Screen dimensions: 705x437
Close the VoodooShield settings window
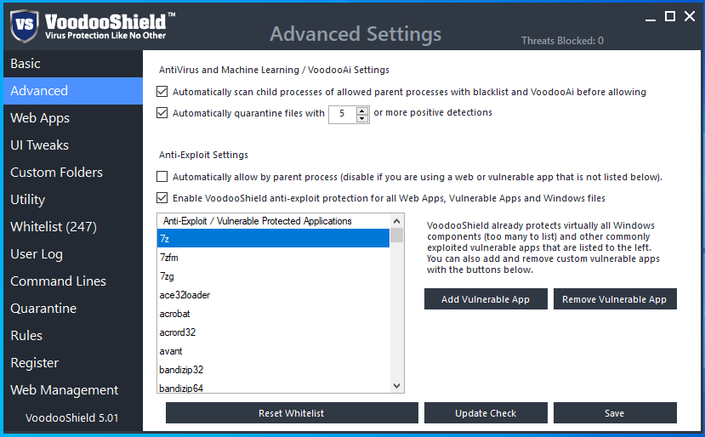[689, 16]
